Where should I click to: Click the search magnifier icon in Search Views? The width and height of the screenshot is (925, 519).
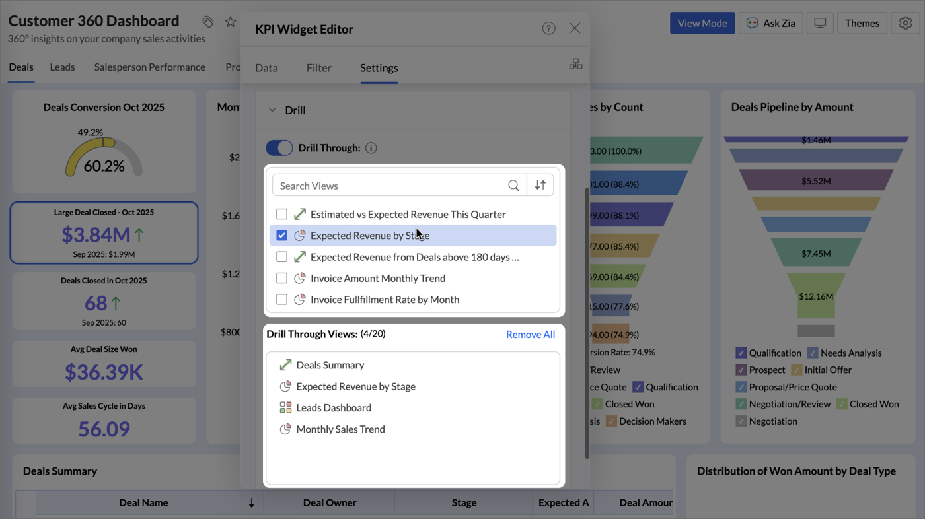click(513, 186)
